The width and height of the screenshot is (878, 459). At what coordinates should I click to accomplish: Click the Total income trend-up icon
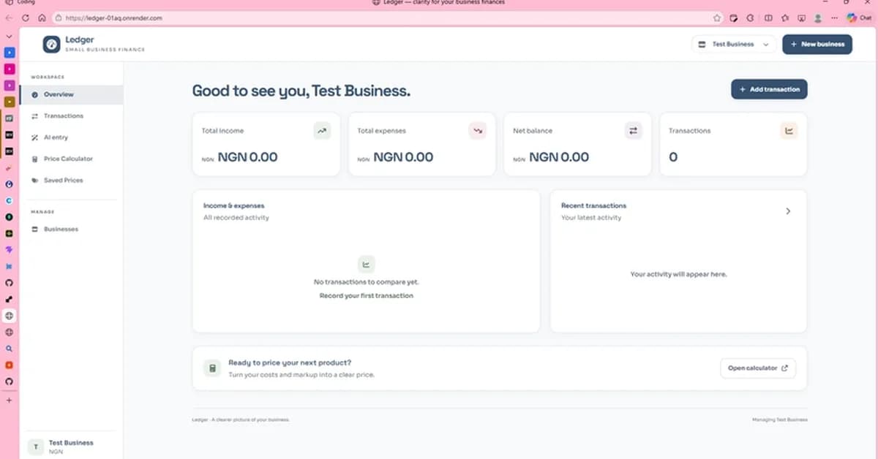click(322, 131)
